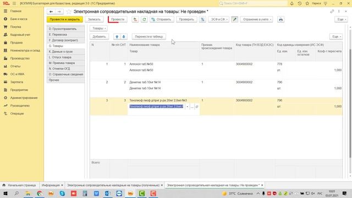This screenshot has width=352, height=198.
Task: Select section K. Данные о грузе
Action: coord(65,52)
